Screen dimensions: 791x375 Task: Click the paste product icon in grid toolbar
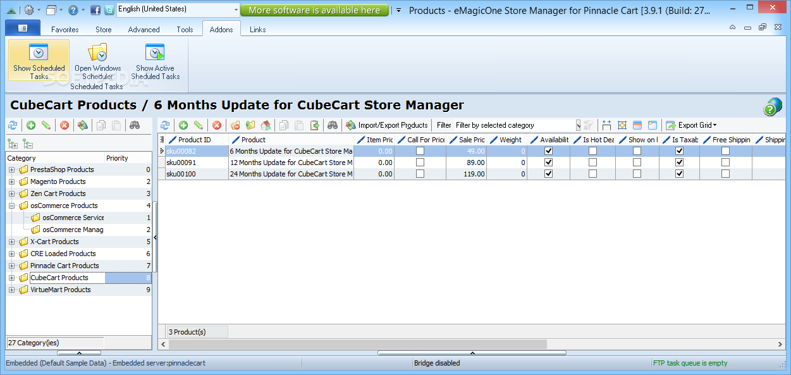click(x=300, y=125)
